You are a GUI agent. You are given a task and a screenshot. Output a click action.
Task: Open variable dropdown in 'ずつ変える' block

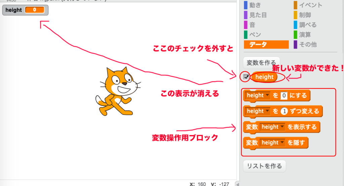coord(258,111)
